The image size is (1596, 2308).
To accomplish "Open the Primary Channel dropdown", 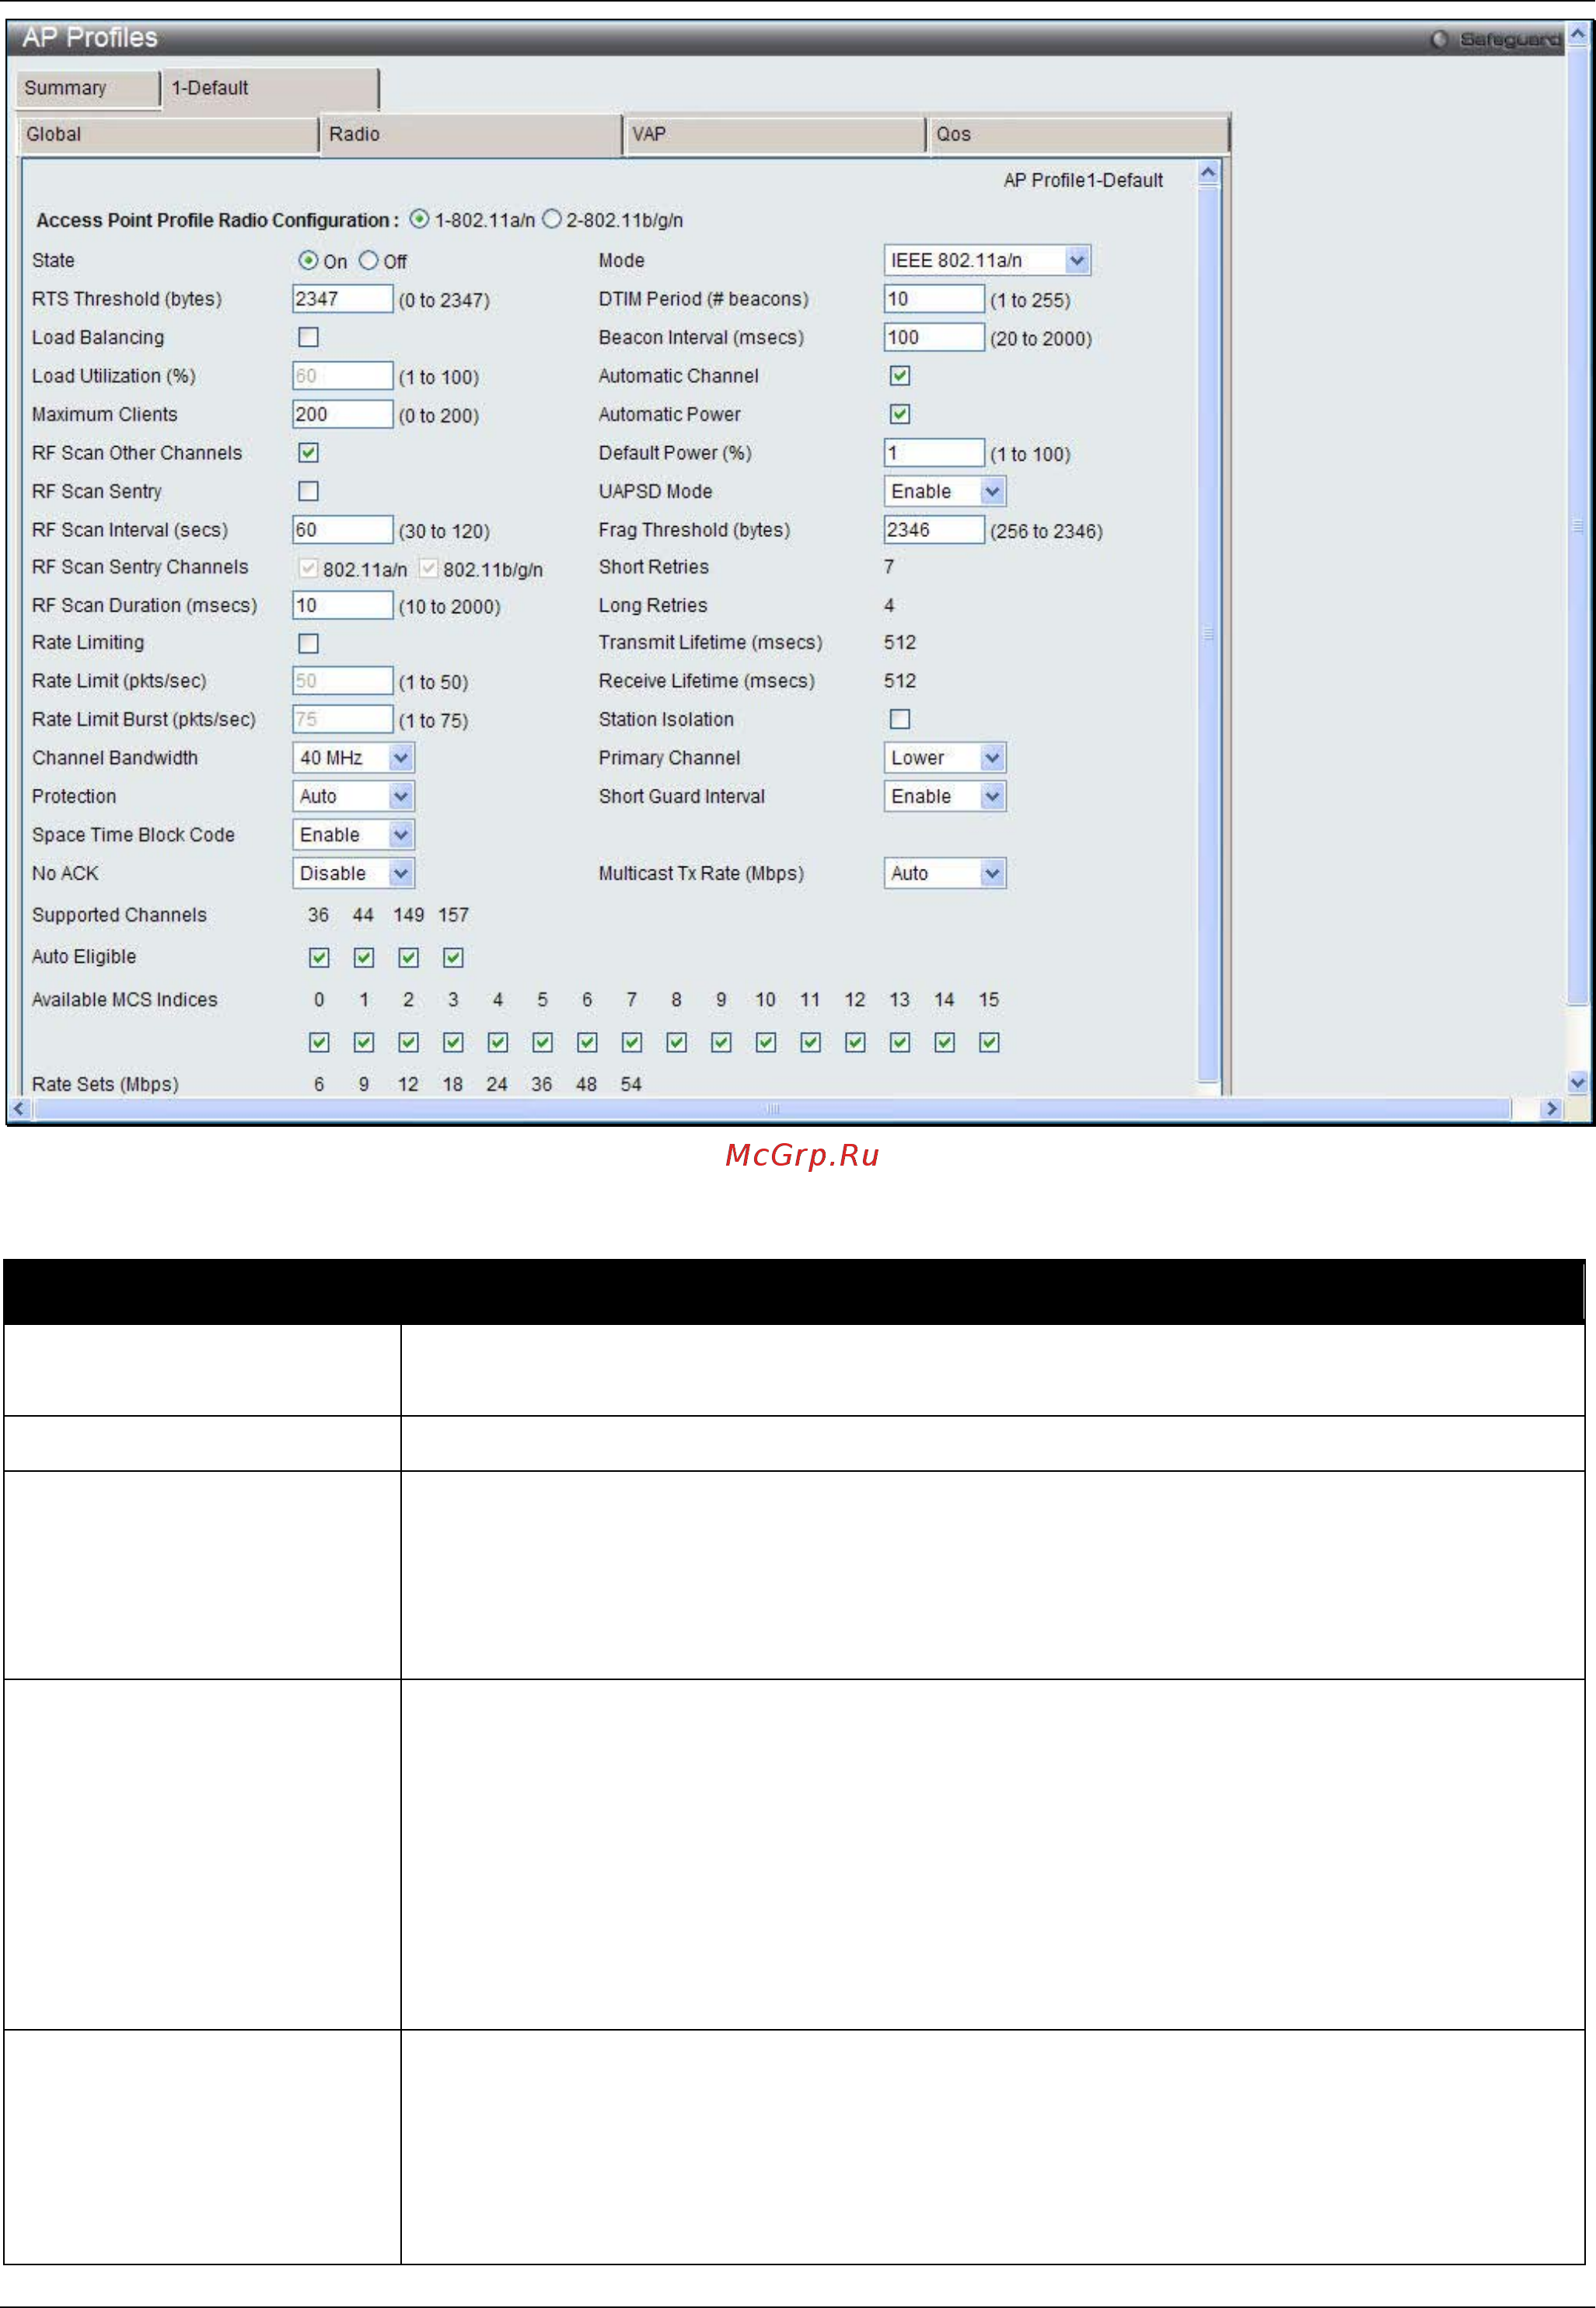I will 945,758.
